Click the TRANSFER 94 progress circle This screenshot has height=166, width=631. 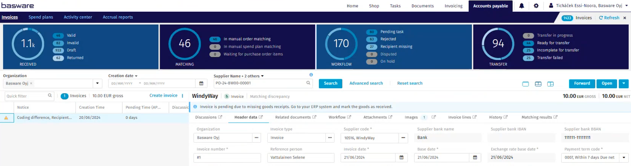point(498,44)
